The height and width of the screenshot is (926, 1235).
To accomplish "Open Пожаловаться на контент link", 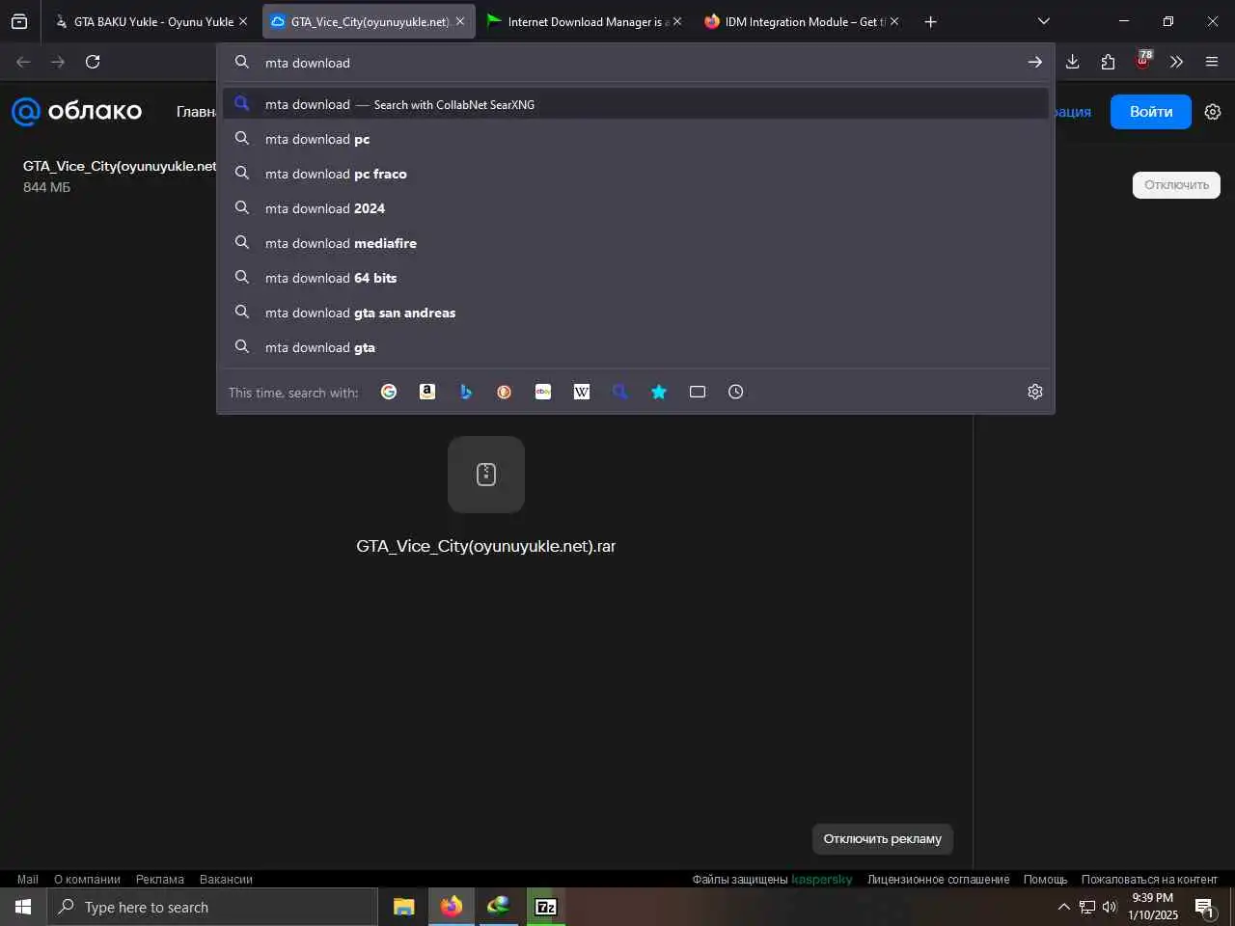I will coord(1149,879).
